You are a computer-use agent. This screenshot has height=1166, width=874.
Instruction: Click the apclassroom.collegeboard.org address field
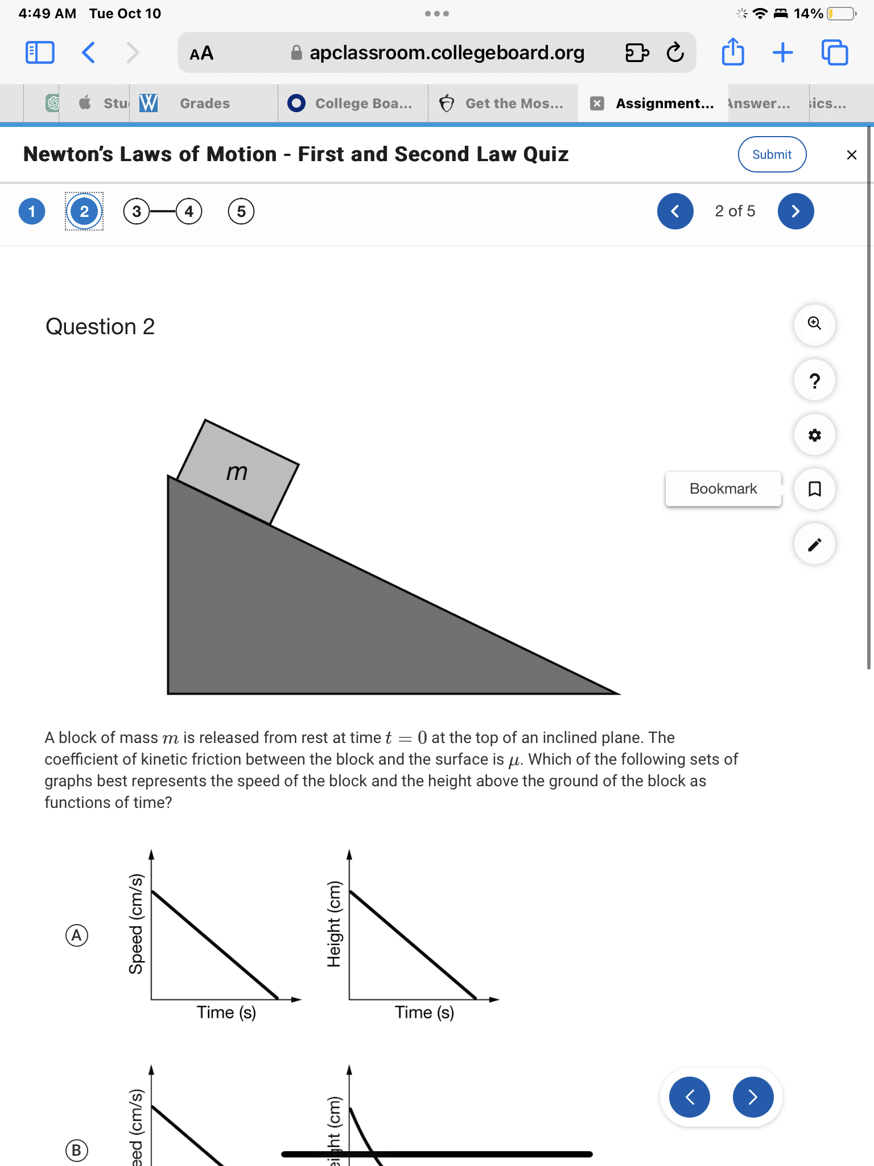tap(447, 52)
